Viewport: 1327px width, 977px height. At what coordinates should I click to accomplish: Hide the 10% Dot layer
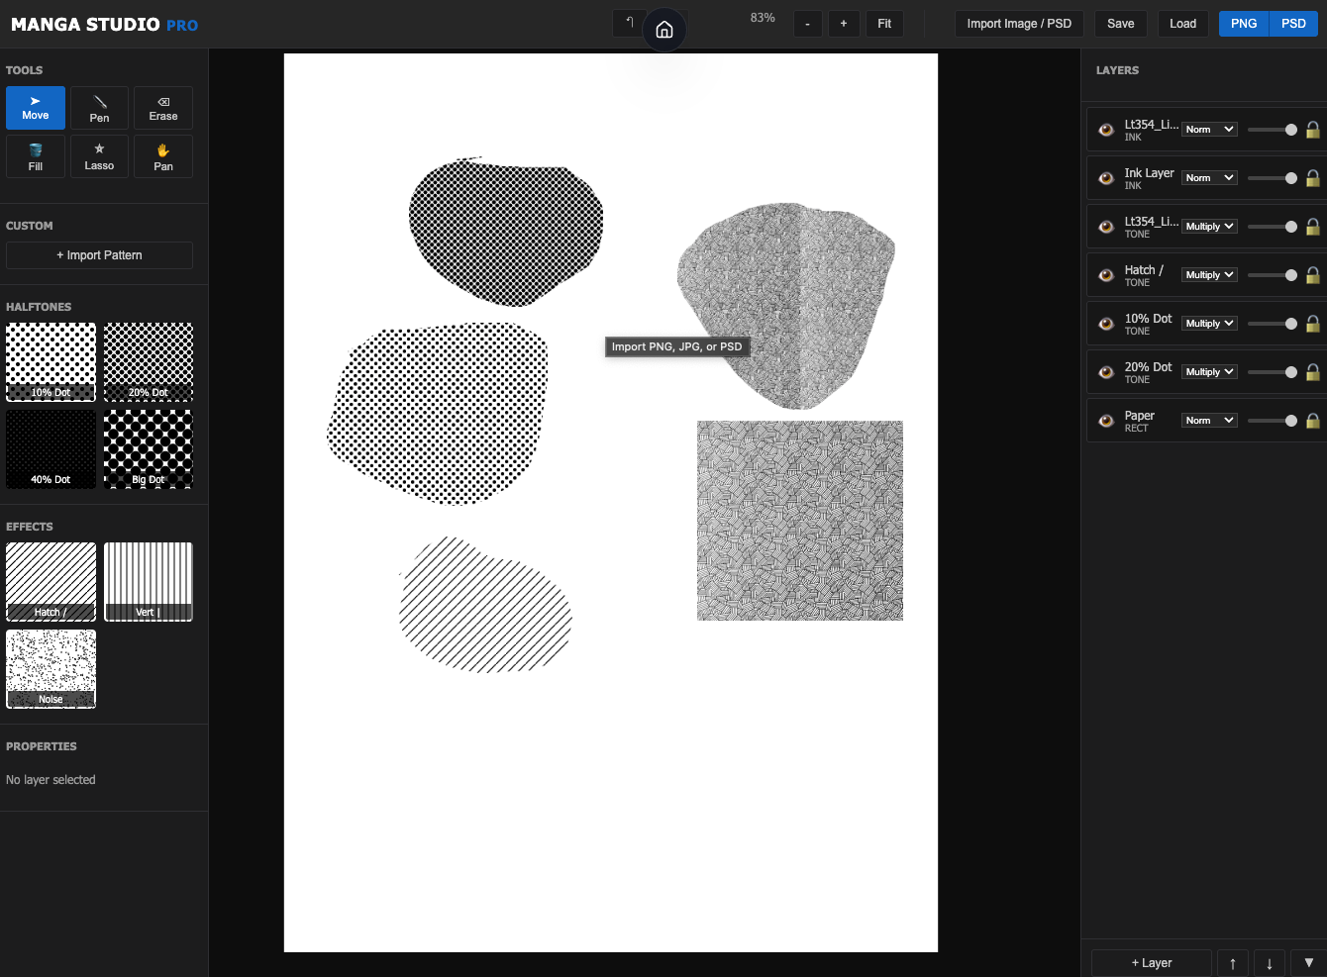[x=1106, y=324]
